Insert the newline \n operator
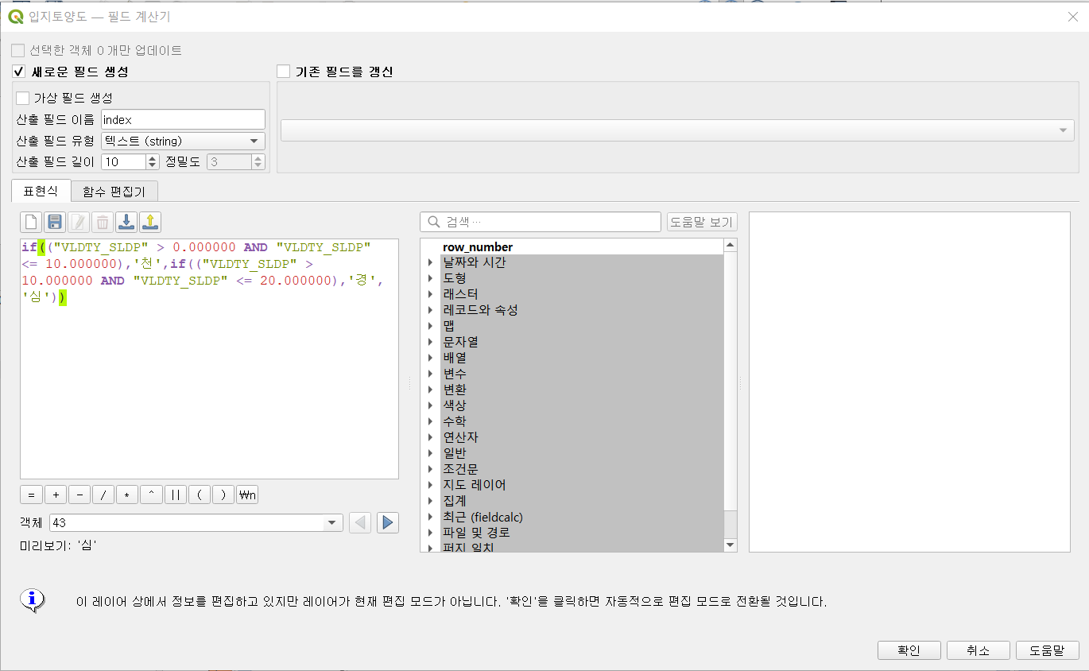The width and height of the screenshot is (1089, 671). (x=247, y=495)
